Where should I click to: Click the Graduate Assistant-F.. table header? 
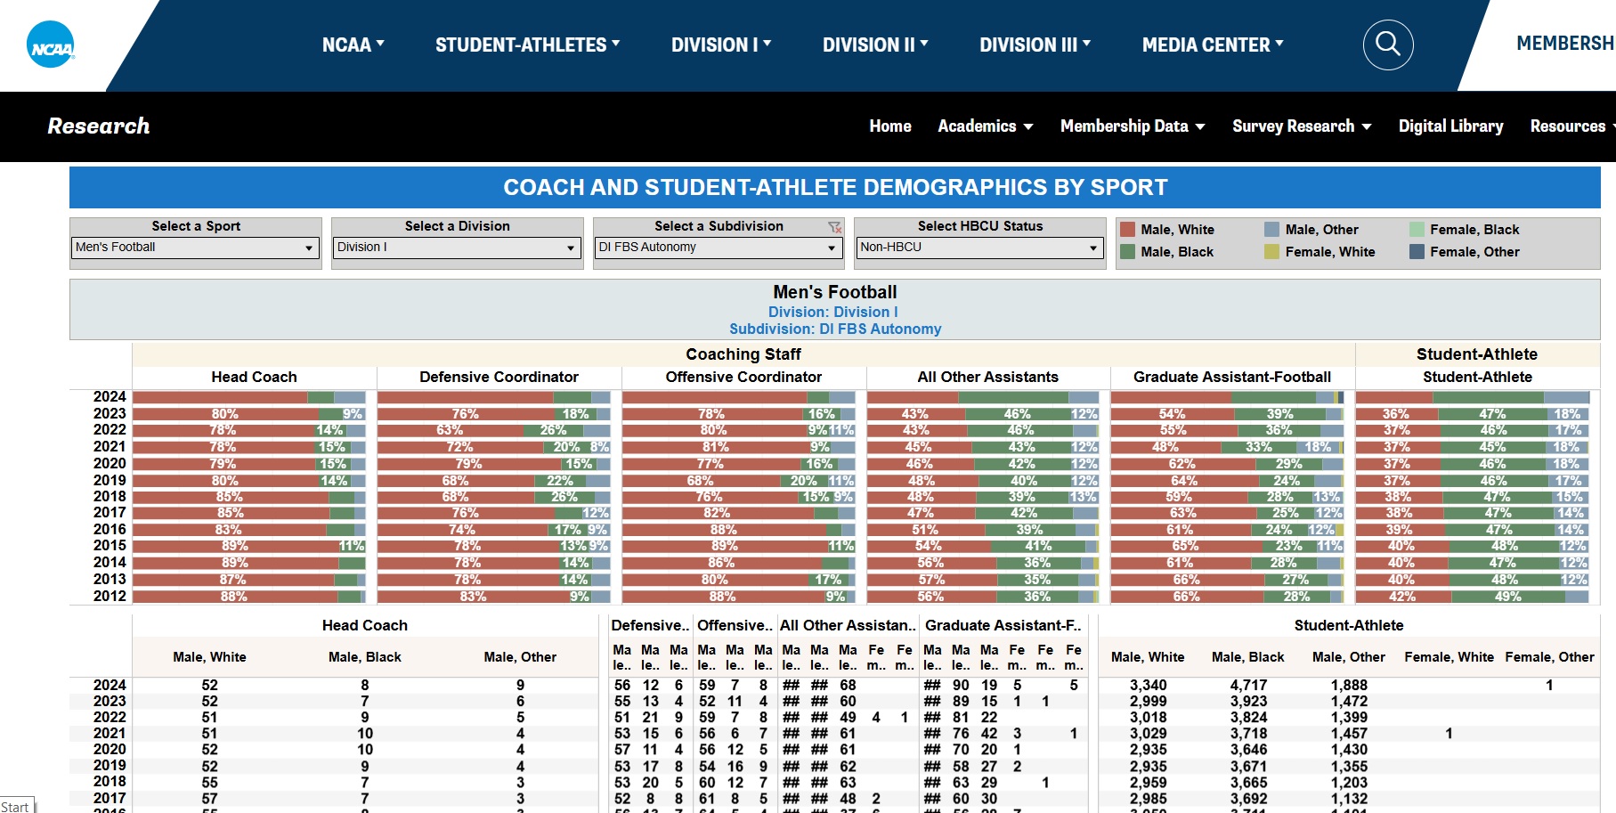pyautogui.click(x=1003, y=626)
